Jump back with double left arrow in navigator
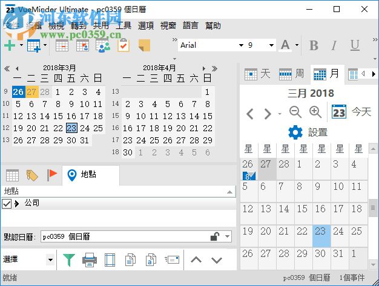This screenshot has width=379, height=286. click(x=7, y=68)
